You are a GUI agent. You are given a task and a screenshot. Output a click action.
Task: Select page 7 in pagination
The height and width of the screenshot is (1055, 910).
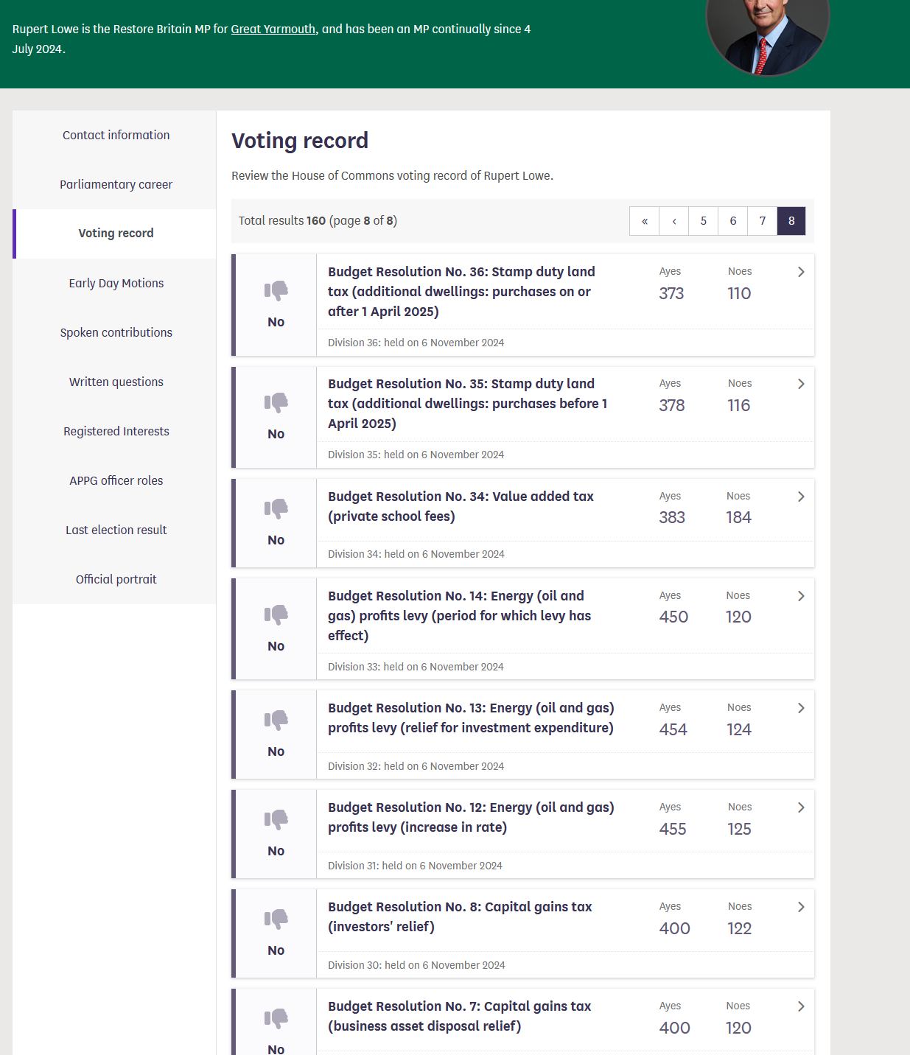click(x=763, y=221)
